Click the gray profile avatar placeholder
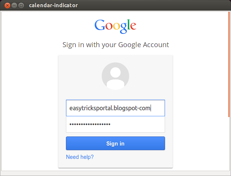 click(115, 76)
